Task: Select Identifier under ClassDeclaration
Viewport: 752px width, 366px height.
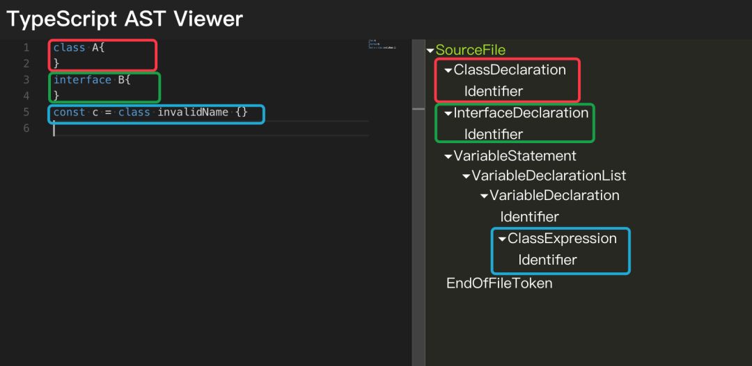Action: [x=494, y=91]
